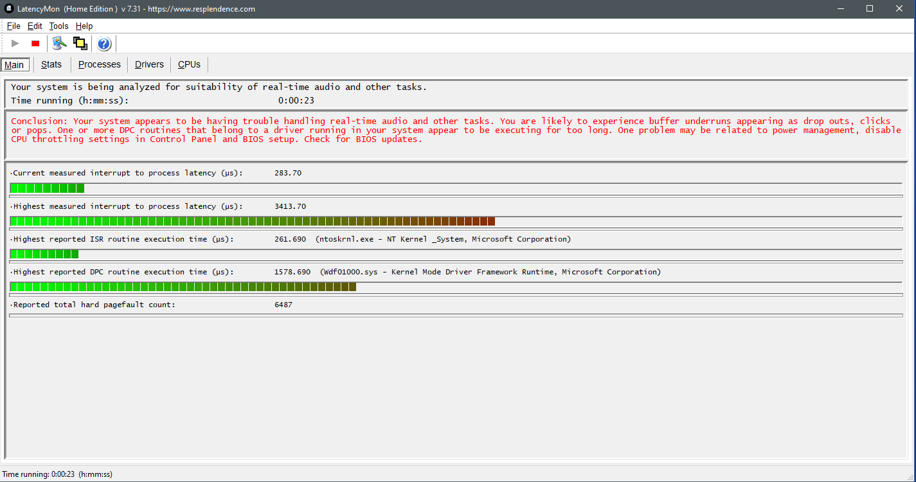Image resolution: width=916 pixels, height=482 pixels.
Task: Return to the Main tab
Action: (15, 64)
